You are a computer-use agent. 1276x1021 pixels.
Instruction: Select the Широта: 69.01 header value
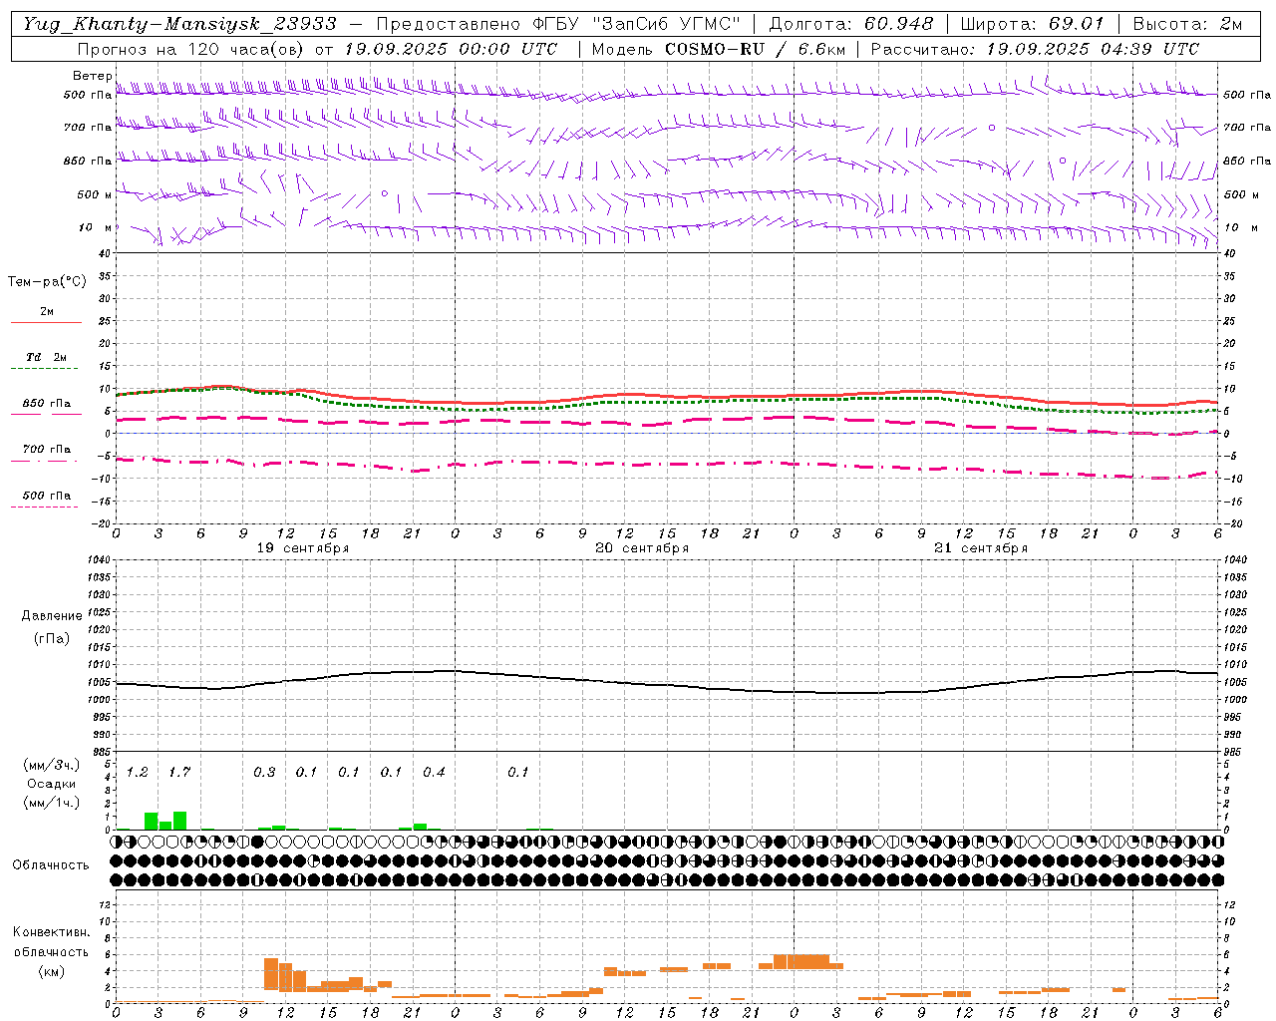coord(1032,24)
